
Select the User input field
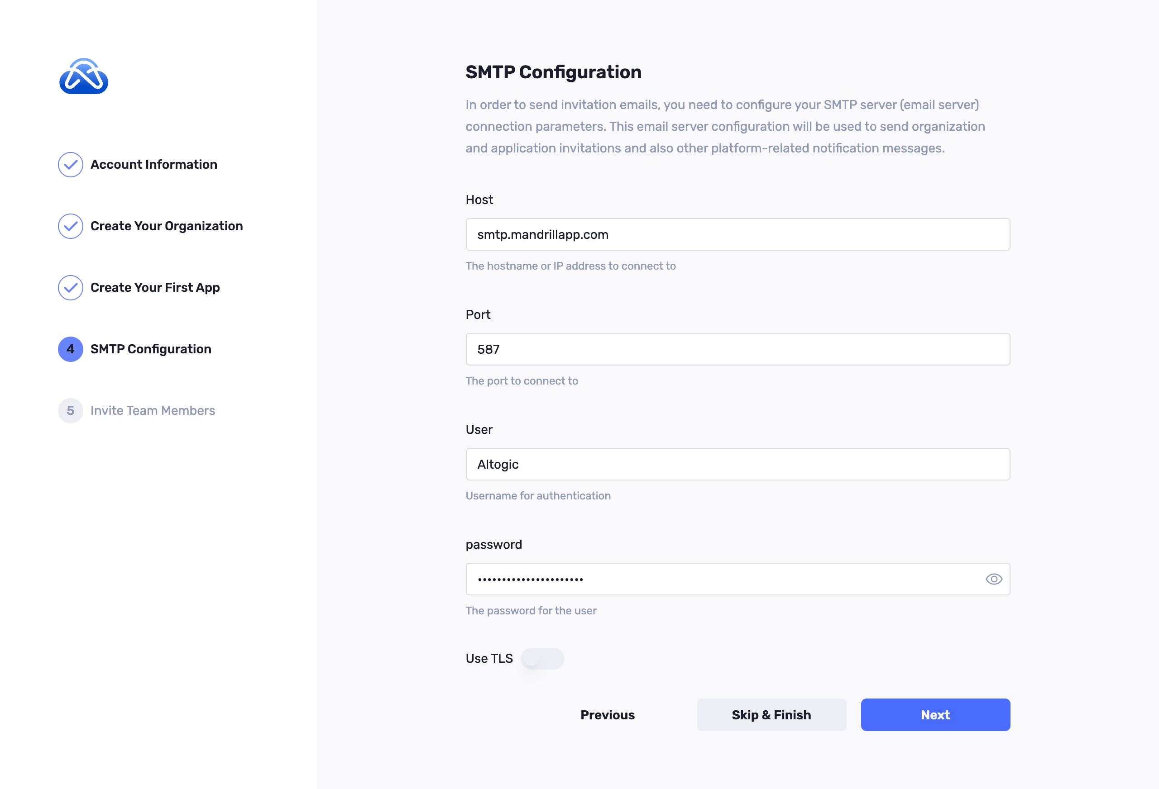point(738,464)
